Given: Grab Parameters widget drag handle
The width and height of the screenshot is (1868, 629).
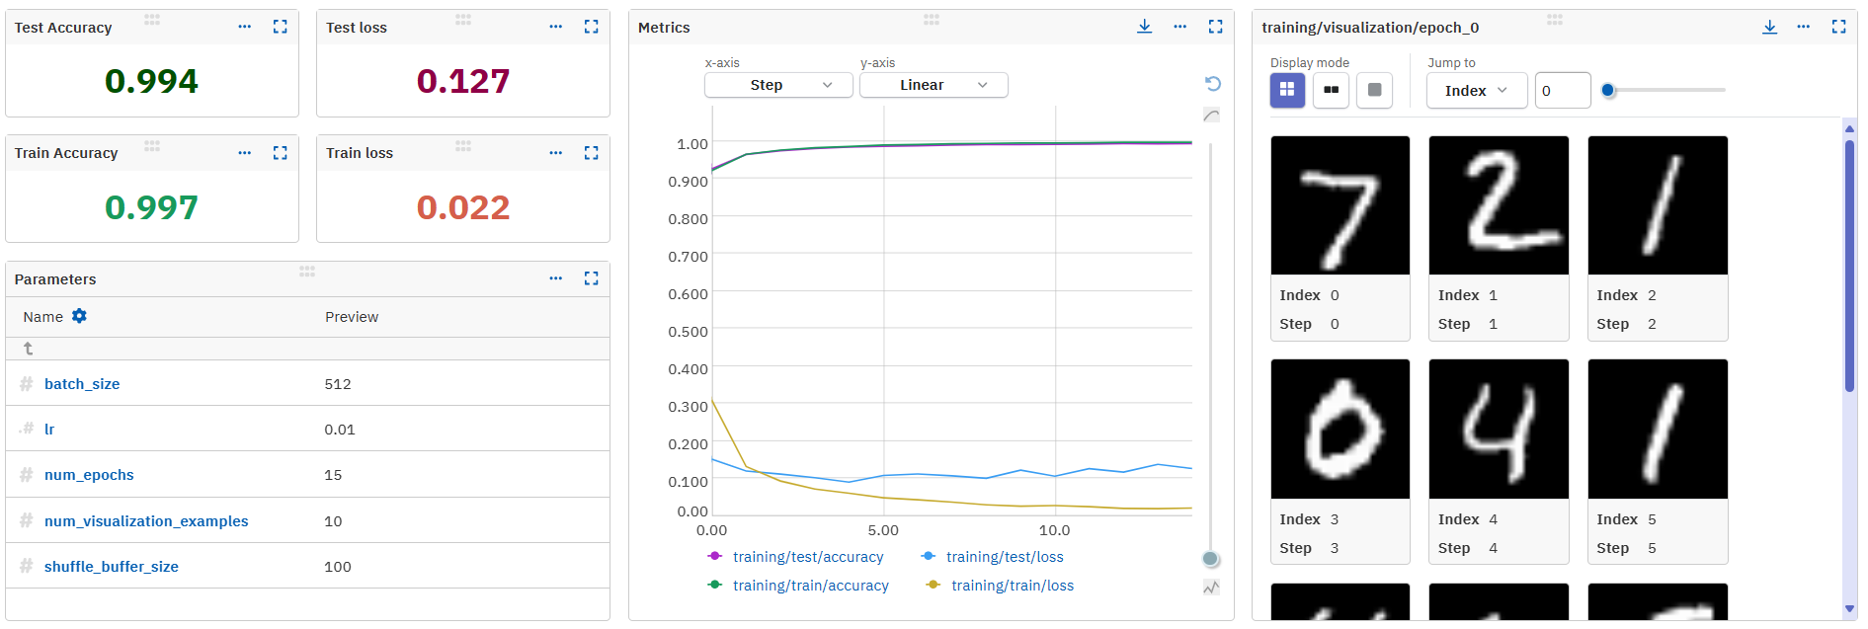Looking at the screenshot, I should pos(307,271).
